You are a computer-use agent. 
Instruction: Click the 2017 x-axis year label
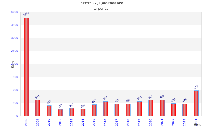click(x=117, y=122)
